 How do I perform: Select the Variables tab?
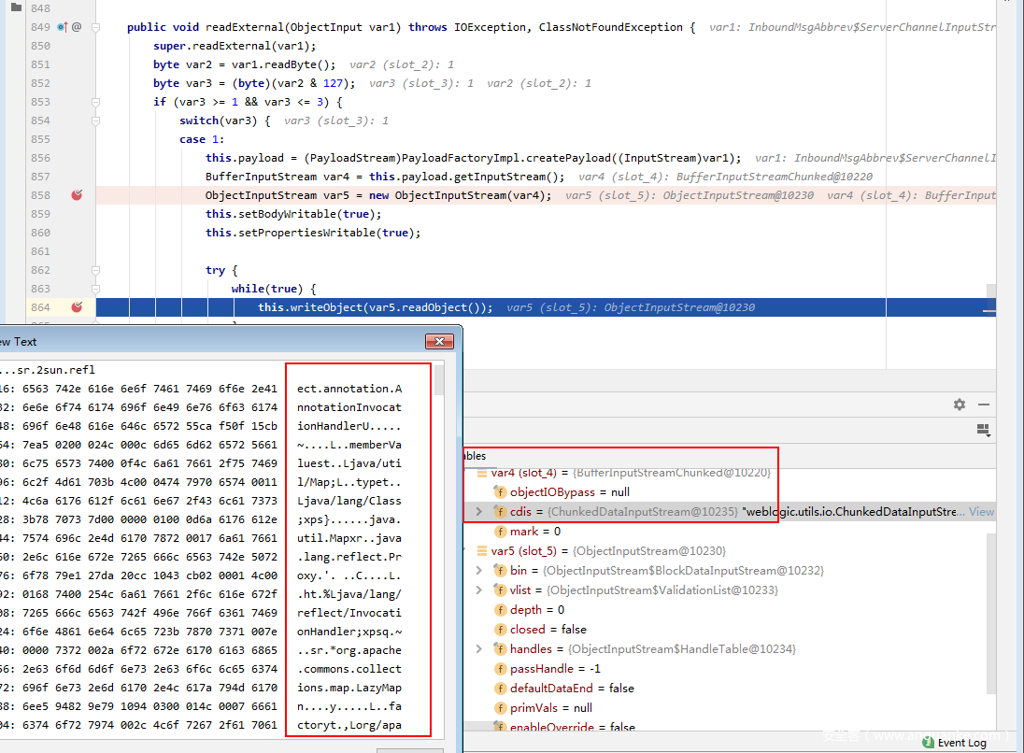[475, 456]
